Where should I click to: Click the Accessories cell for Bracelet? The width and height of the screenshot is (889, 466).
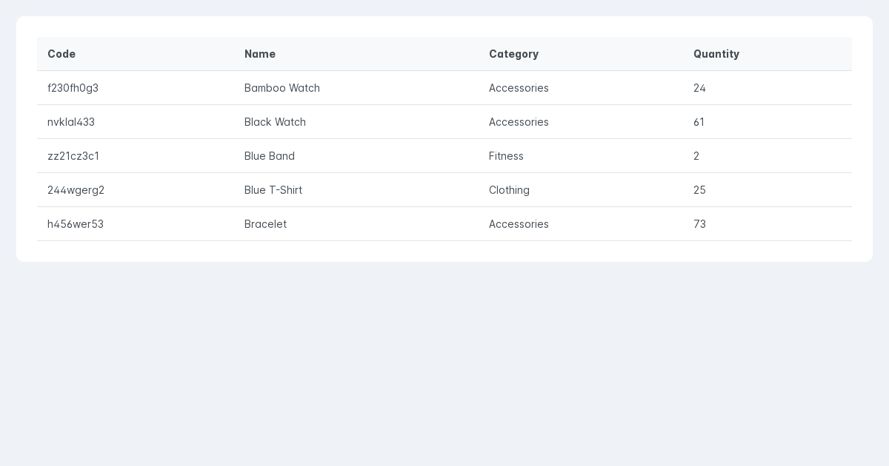tap(519, 224)
